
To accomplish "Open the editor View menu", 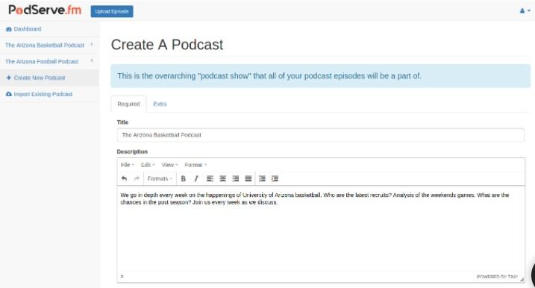I will pos(169,165).
